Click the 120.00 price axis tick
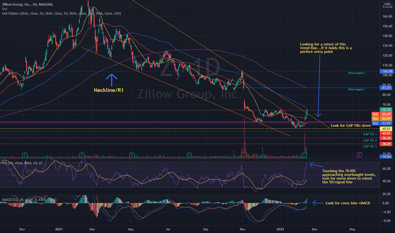395x233 pixels. [x=387, y=55]
